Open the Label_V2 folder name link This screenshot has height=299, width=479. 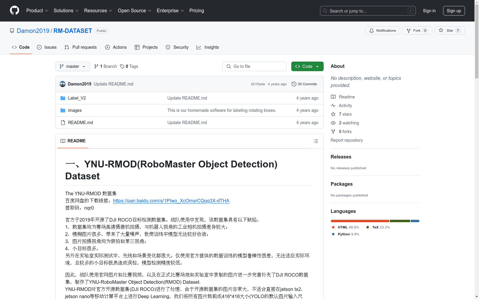coord(77,98)
